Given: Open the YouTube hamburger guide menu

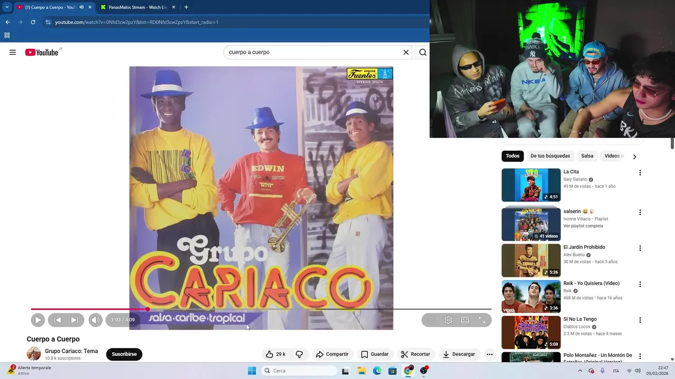Looking at the screenshot, I should [13, 52].
